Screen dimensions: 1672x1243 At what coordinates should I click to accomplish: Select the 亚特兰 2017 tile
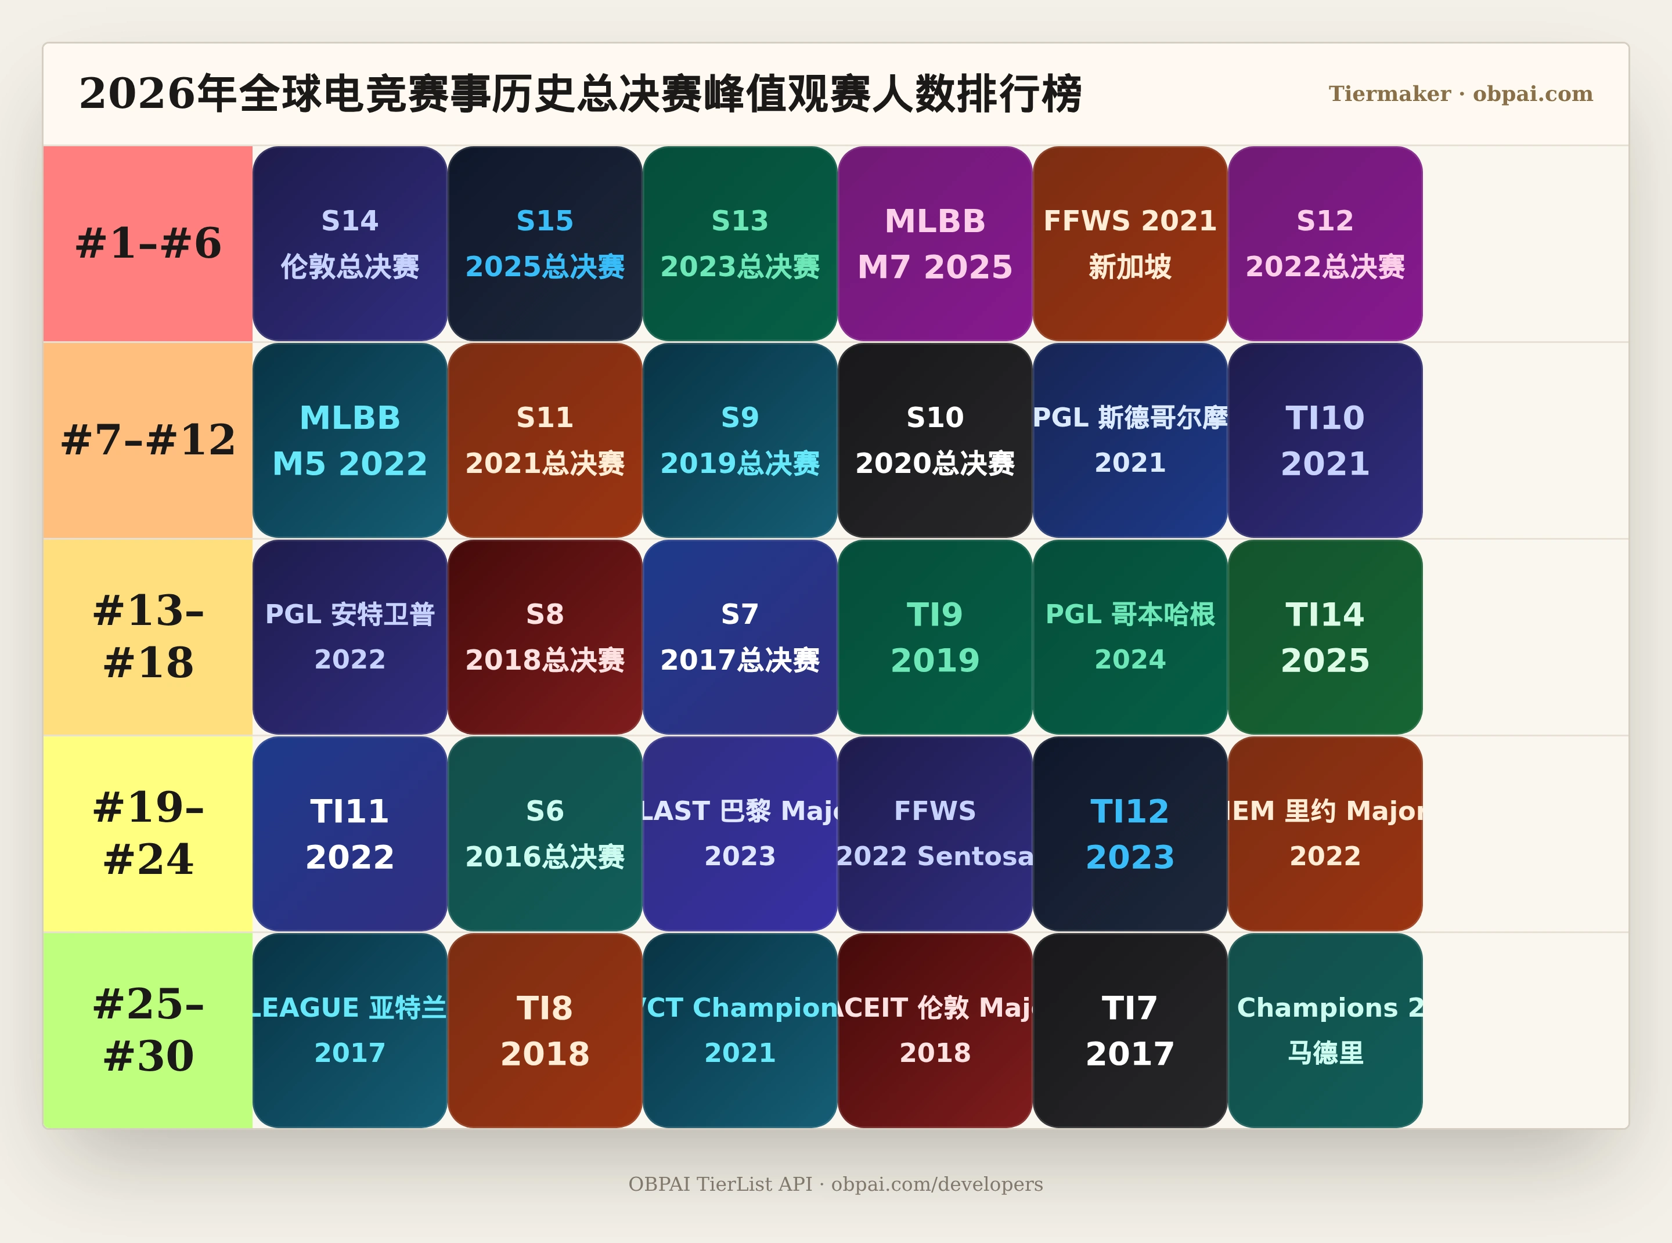[x=350, y=1031]
